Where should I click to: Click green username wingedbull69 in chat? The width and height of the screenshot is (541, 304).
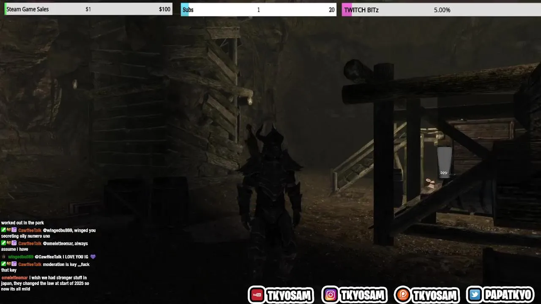21,257
